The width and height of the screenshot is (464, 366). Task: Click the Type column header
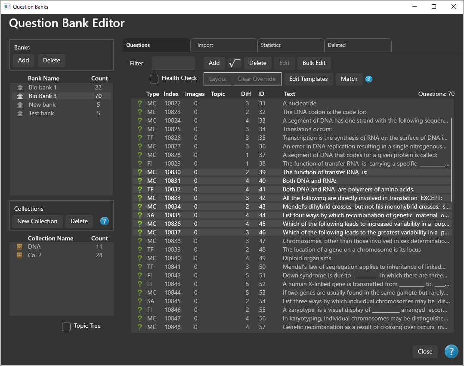pos(153,94)
